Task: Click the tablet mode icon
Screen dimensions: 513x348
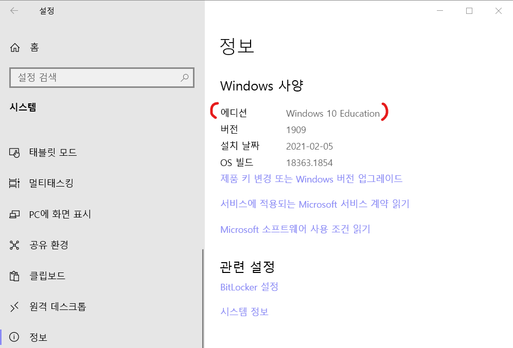Action: [x=14, y=153]
